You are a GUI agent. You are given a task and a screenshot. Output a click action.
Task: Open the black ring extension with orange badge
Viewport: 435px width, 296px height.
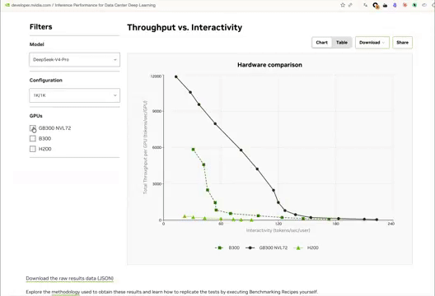coord(376,5)
